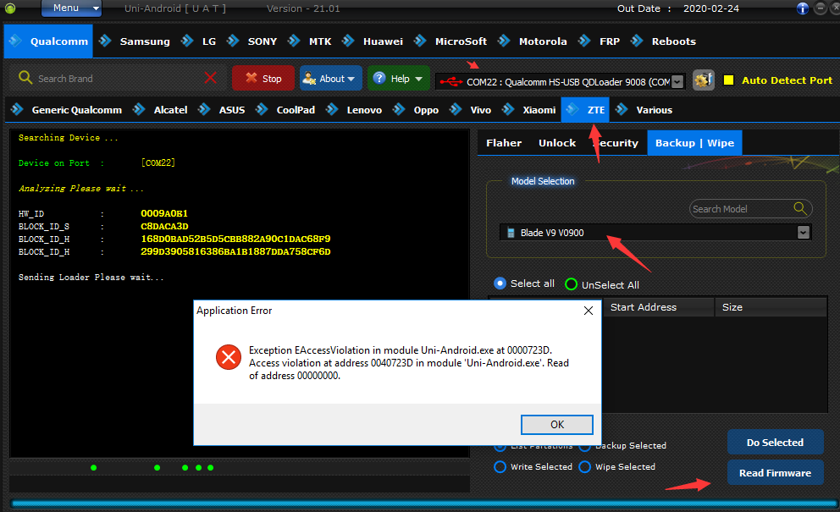The height and width of the screenshot is (512, 840).
Task: Clear brand search with red X icon
Action: (211, 78)
